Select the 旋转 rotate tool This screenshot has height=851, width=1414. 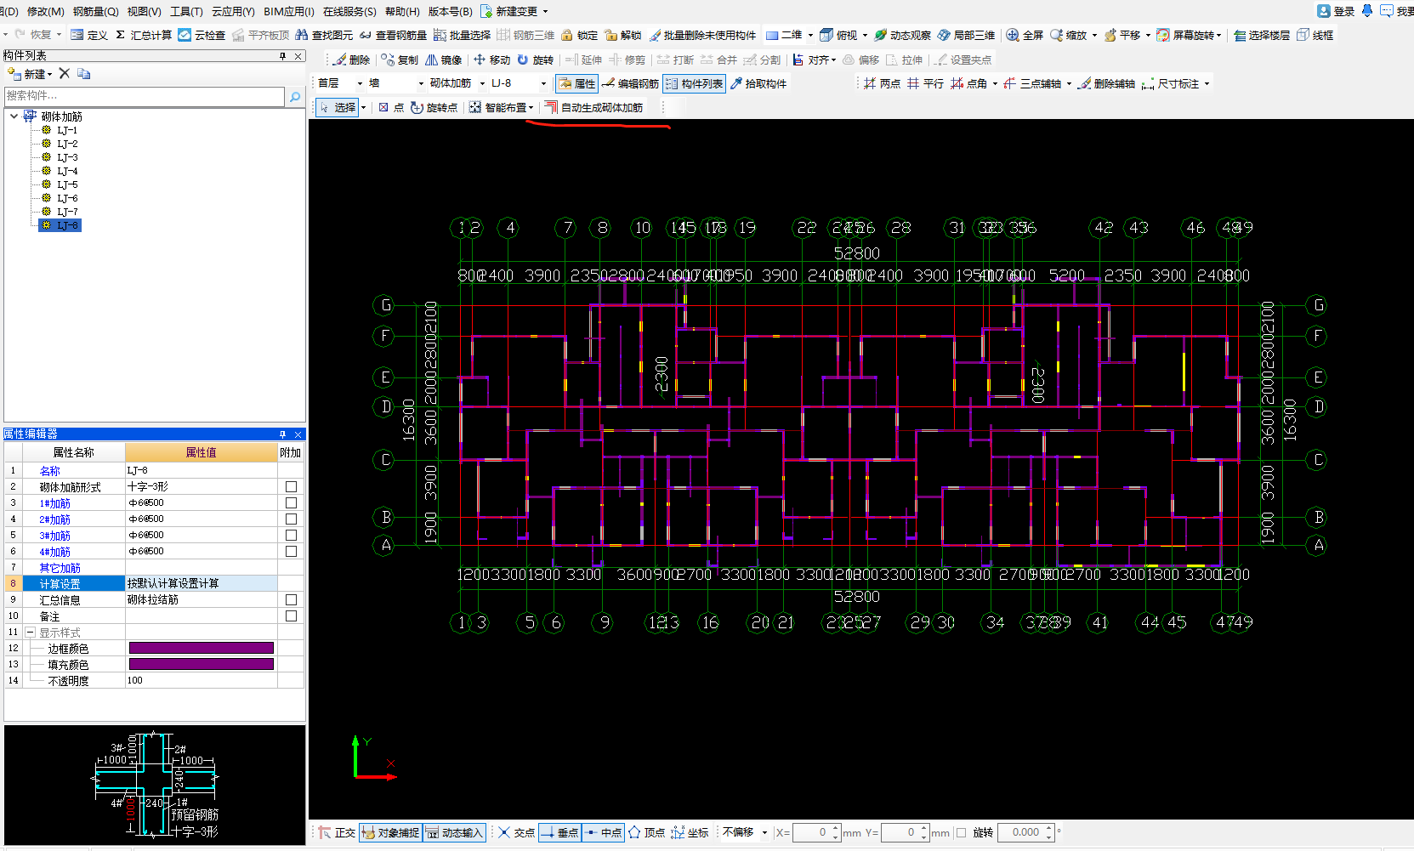pyautogui.click(x=535, y=60)
